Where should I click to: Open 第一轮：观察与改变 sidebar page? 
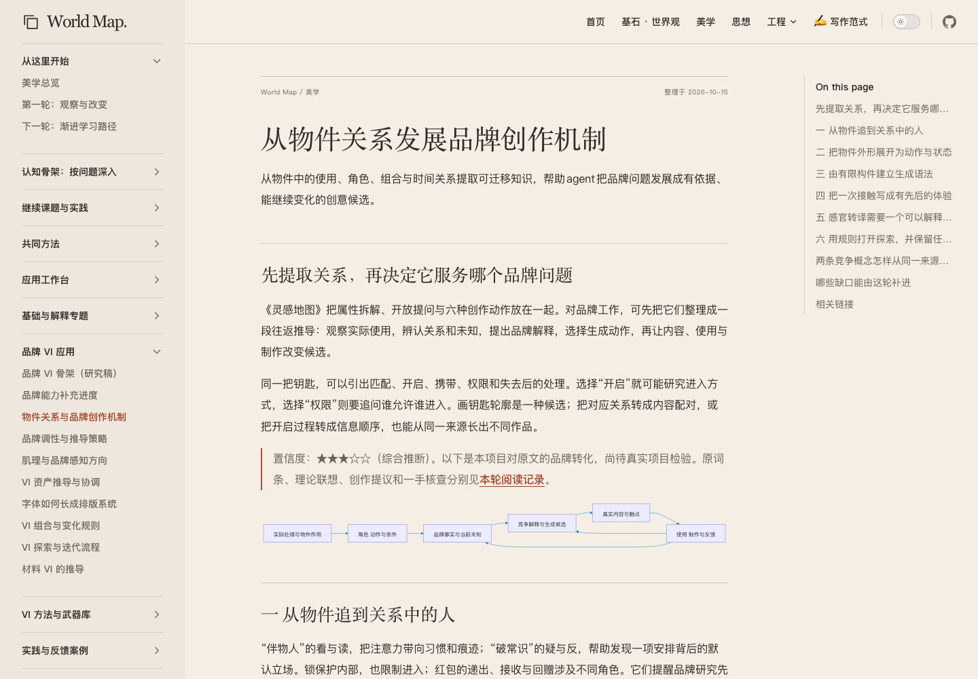65,105
